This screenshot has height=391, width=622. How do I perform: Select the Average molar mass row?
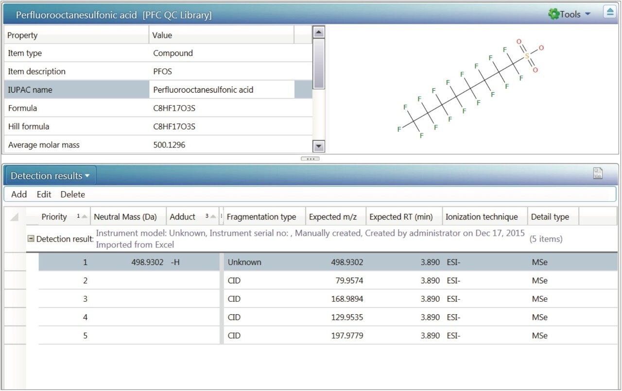click(x=158, y=145)
